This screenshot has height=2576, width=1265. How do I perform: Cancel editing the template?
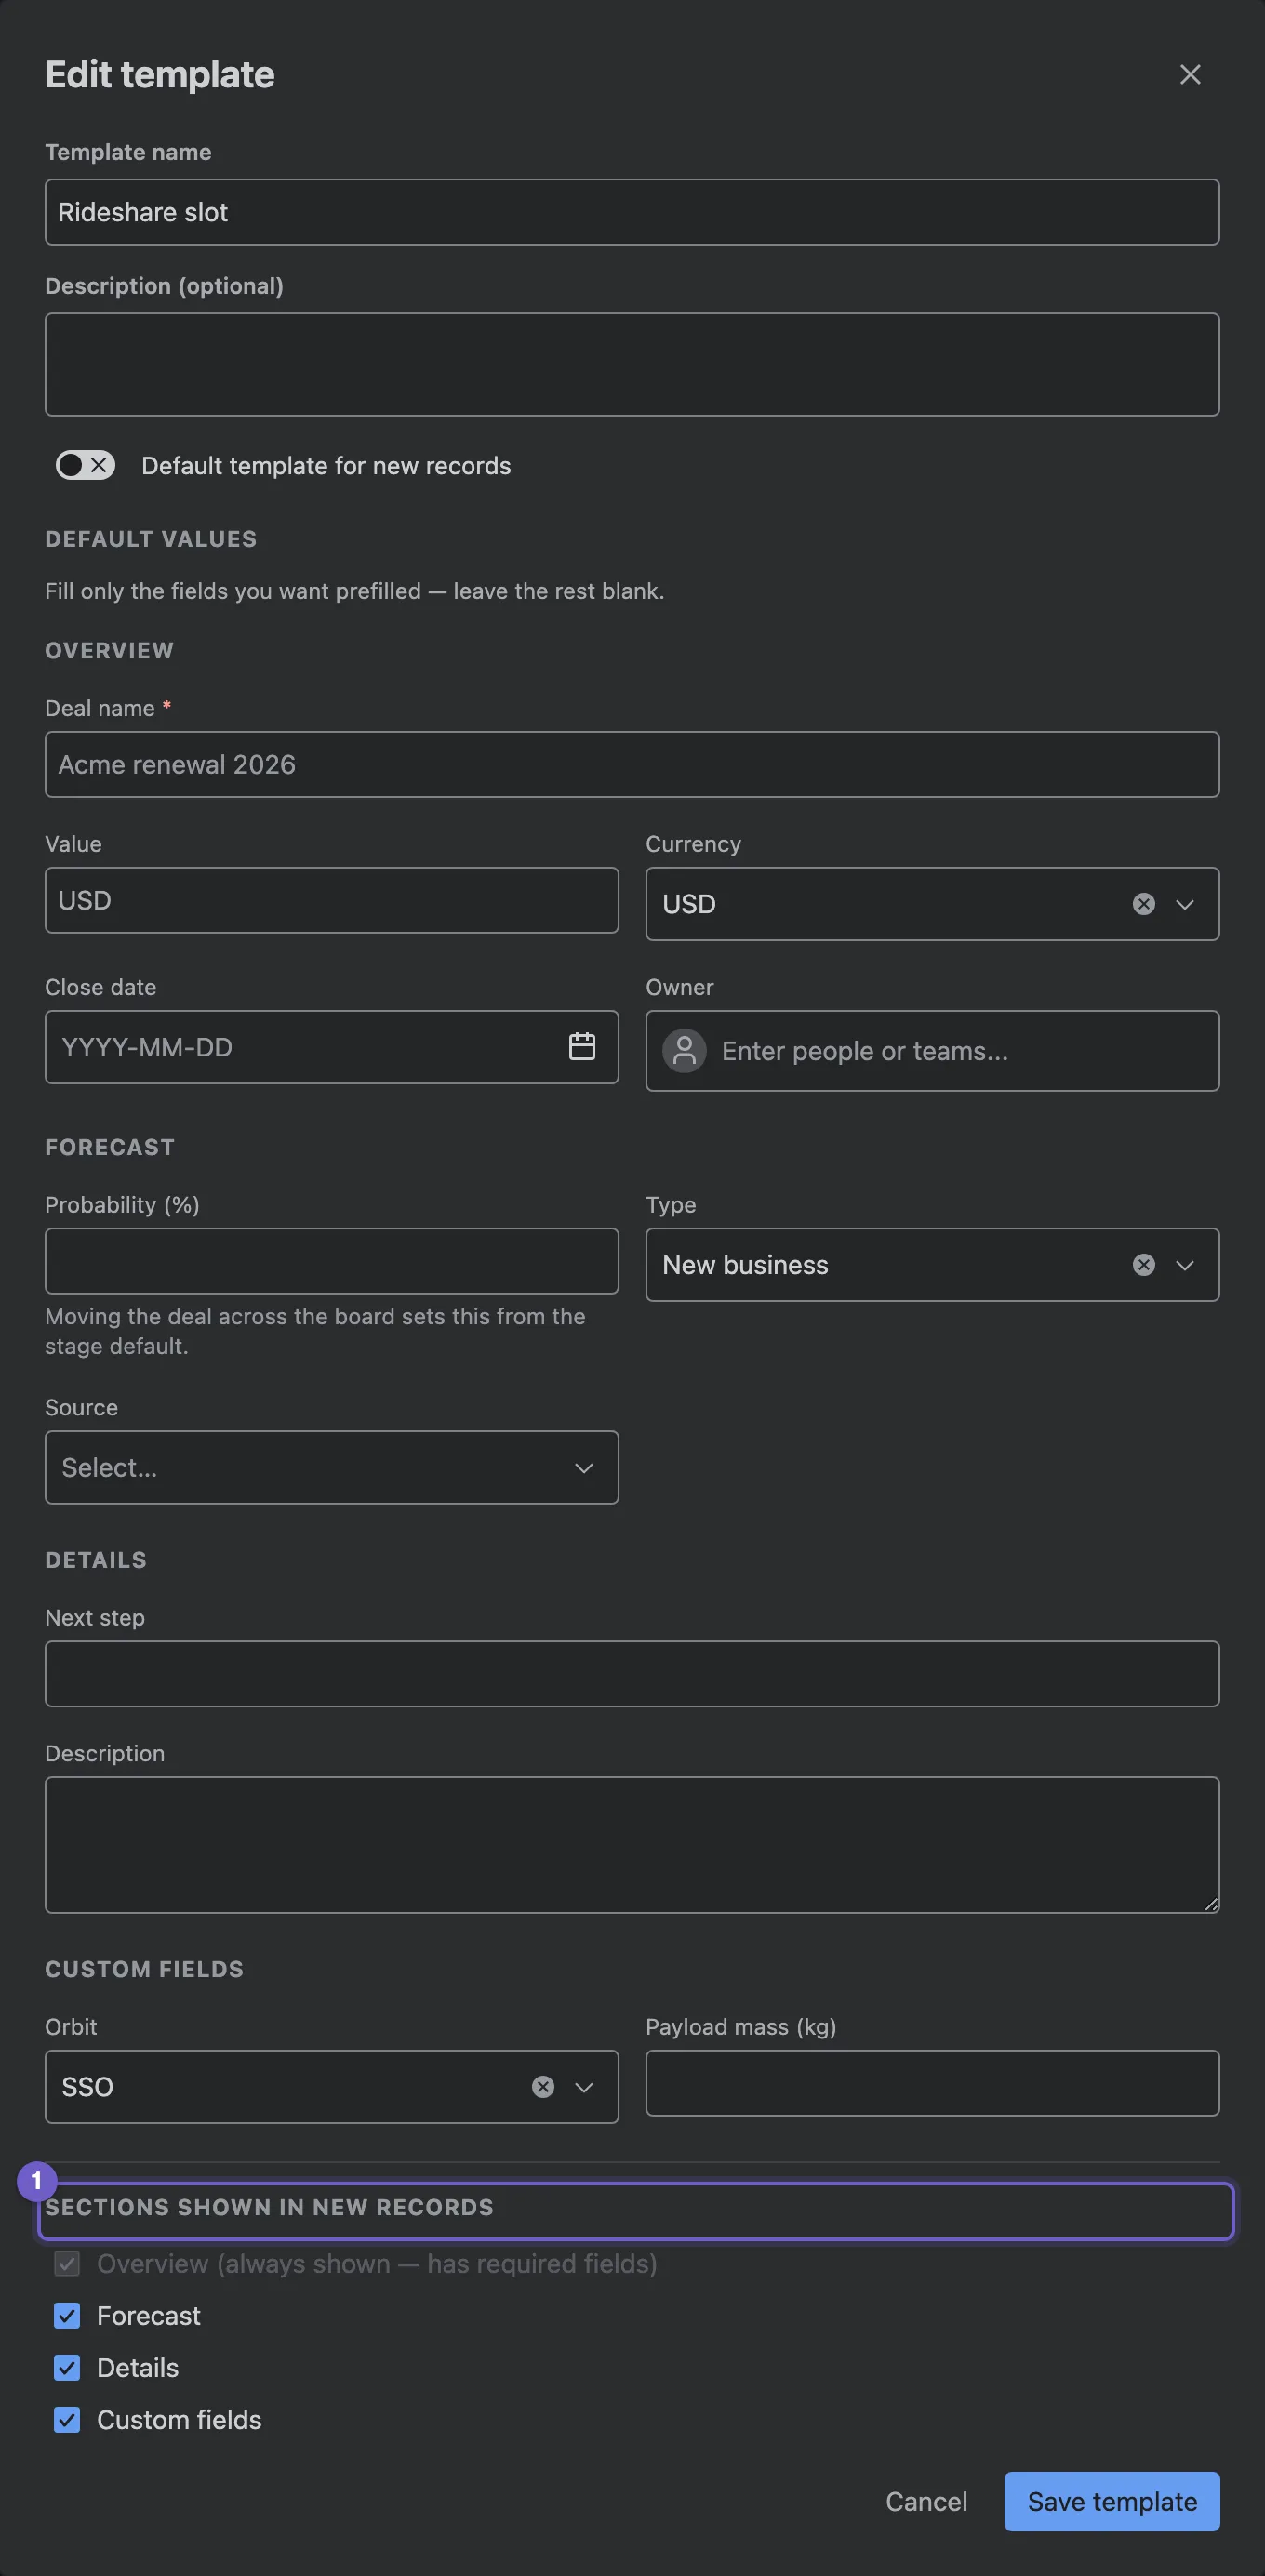[x=926, y=2501]
